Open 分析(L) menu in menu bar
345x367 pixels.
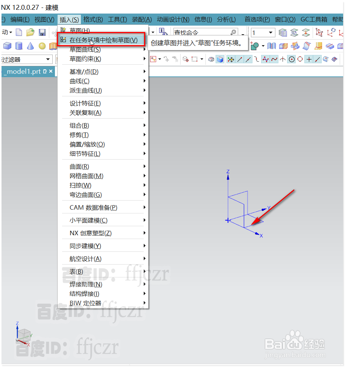(226, 20)
